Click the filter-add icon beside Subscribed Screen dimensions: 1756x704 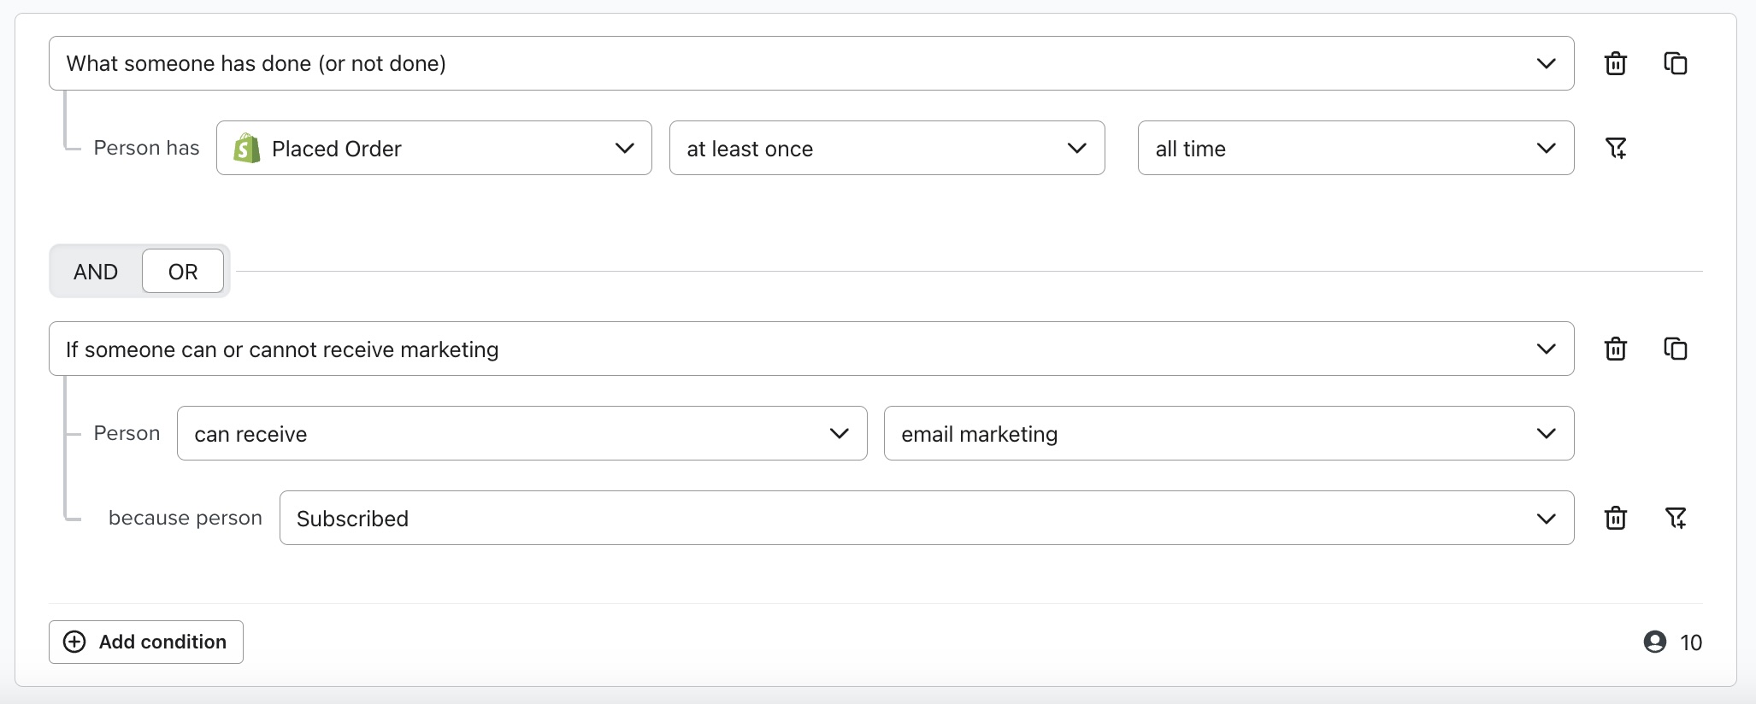coord(1676,518)
